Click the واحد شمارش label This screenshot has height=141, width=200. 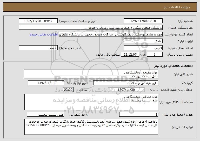click(78, 115)
